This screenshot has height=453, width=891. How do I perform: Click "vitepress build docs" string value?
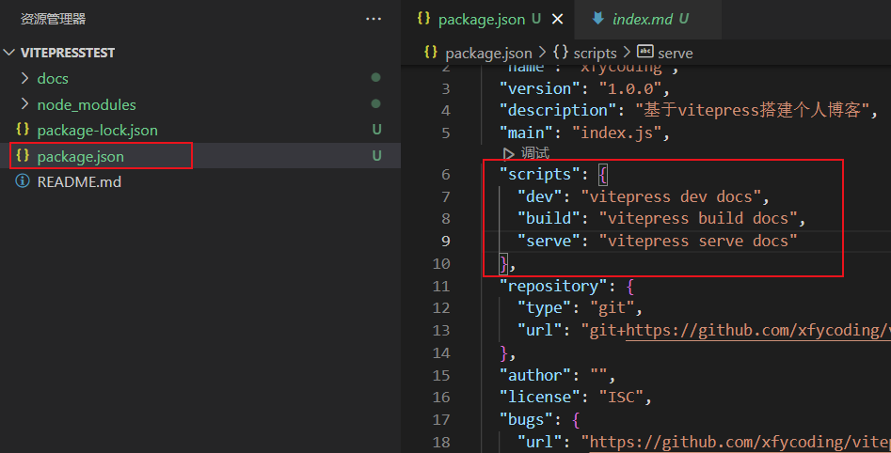pyautogui.click(x=698, y=219)
